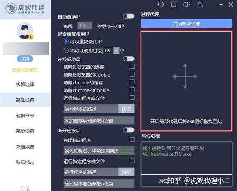The height and width of the screenshot is (191, 237).
Task: Select the 不可以使用过去 radio button
Action: 66,50
